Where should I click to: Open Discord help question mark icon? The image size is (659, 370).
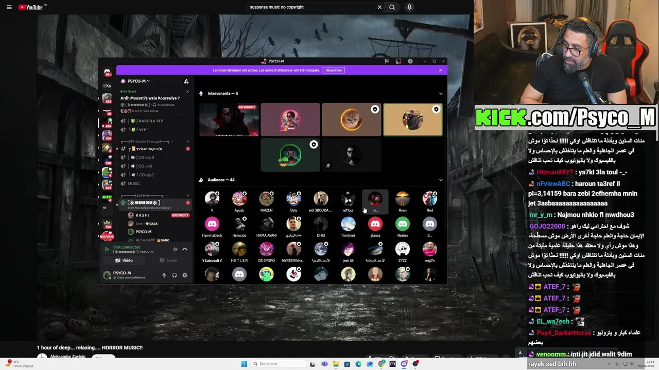(410, 61)
